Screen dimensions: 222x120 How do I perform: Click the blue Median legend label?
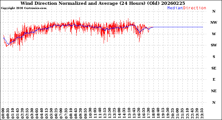point(175,8)
